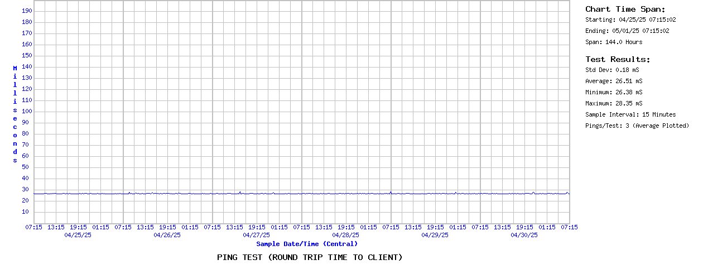
Task: Select the "Span: 144.0 Hours" text
Action: pos(614,42)
